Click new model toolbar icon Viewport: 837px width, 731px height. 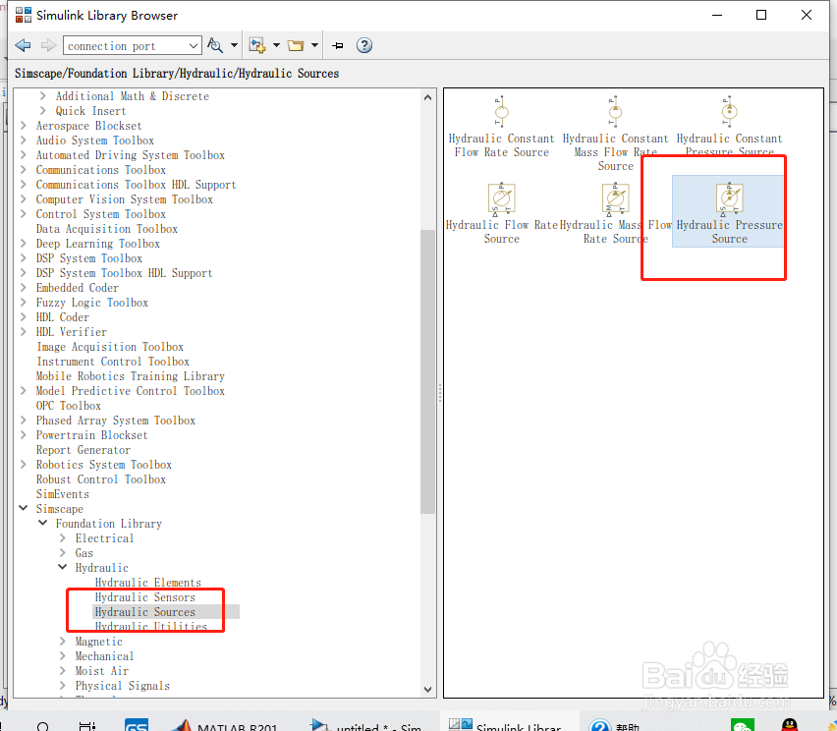(x=257, y=45)
